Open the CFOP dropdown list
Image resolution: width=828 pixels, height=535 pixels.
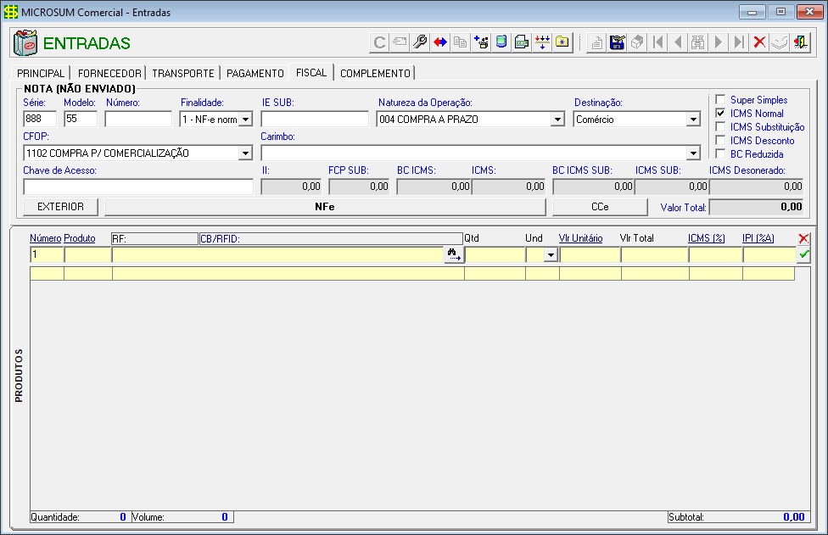(246, 153)
